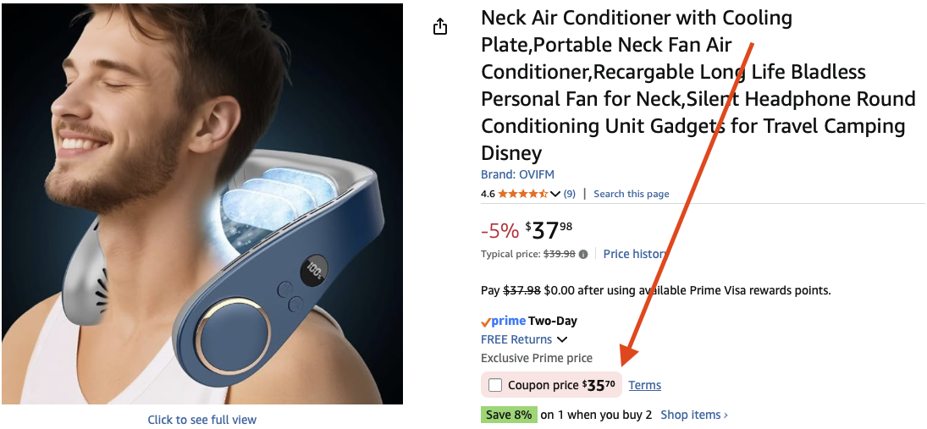Image resolution: width=927 pixels, height=429 pixels.
Task: Click the orange star rating icons
Action: pyautogui.click(x=521, y=194)
